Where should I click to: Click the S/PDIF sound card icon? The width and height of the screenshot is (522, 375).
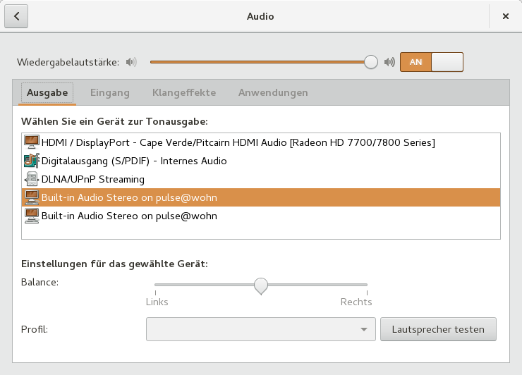(32, 161)
